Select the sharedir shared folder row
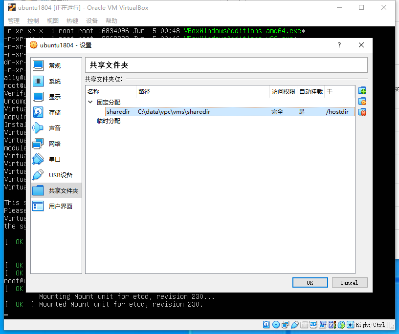Viewport: 399px width, 334px height. (230, 112)
